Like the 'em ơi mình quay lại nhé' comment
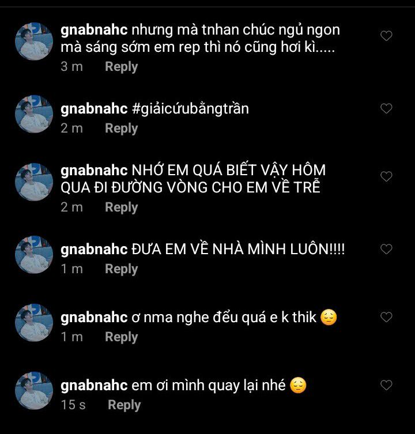Screen dimensions: 415x434 coord(386,385)
